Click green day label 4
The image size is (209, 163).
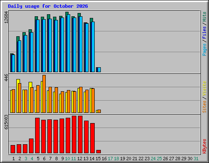pos(32,159)
